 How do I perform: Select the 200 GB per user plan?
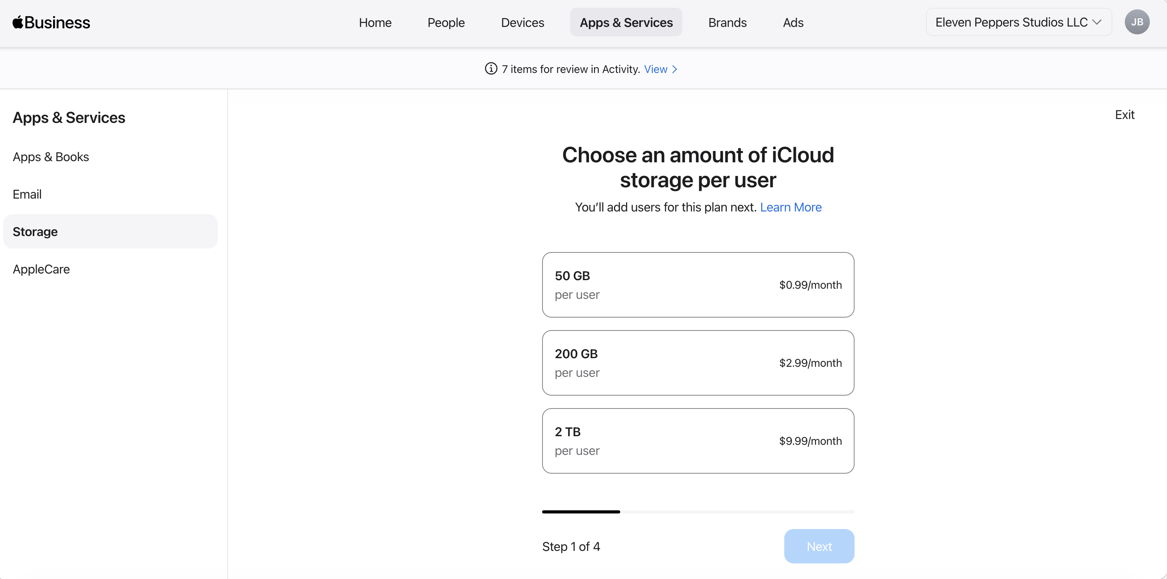[698, 362]
